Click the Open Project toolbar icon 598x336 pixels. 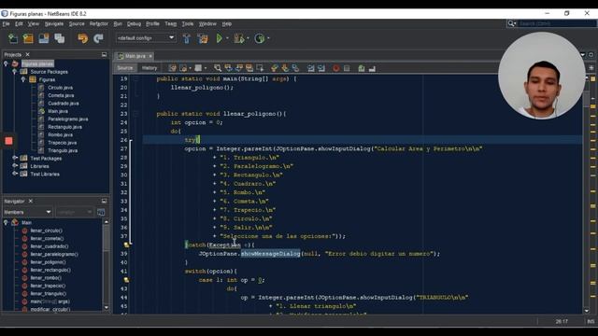(44, 38)
